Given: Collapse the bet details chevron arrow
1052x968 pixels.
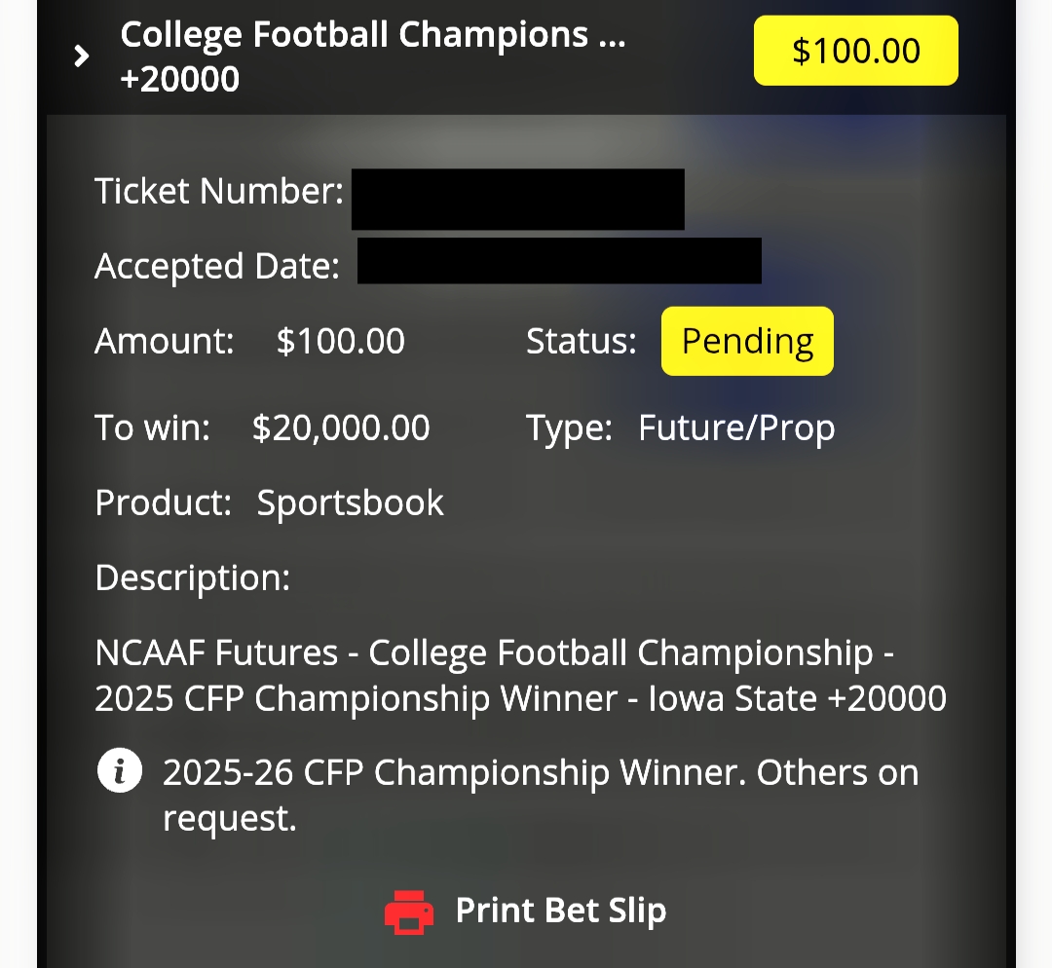Looking at the screenshot, I should pyautogui.click(x=82, y=56).
